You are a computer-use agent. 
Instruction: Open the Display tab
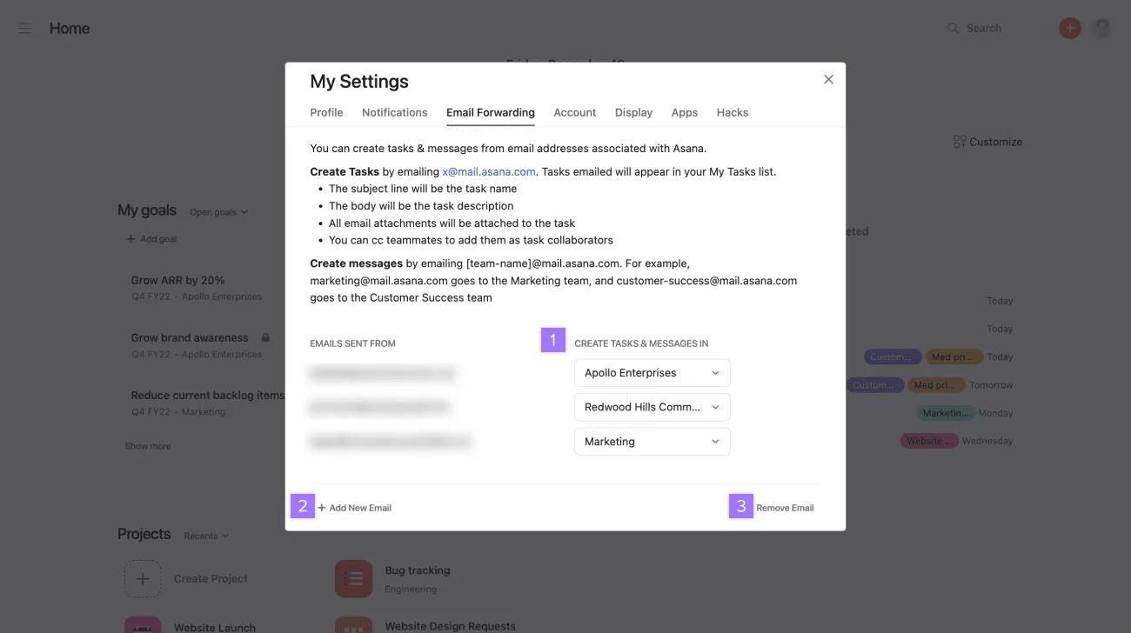633,112
